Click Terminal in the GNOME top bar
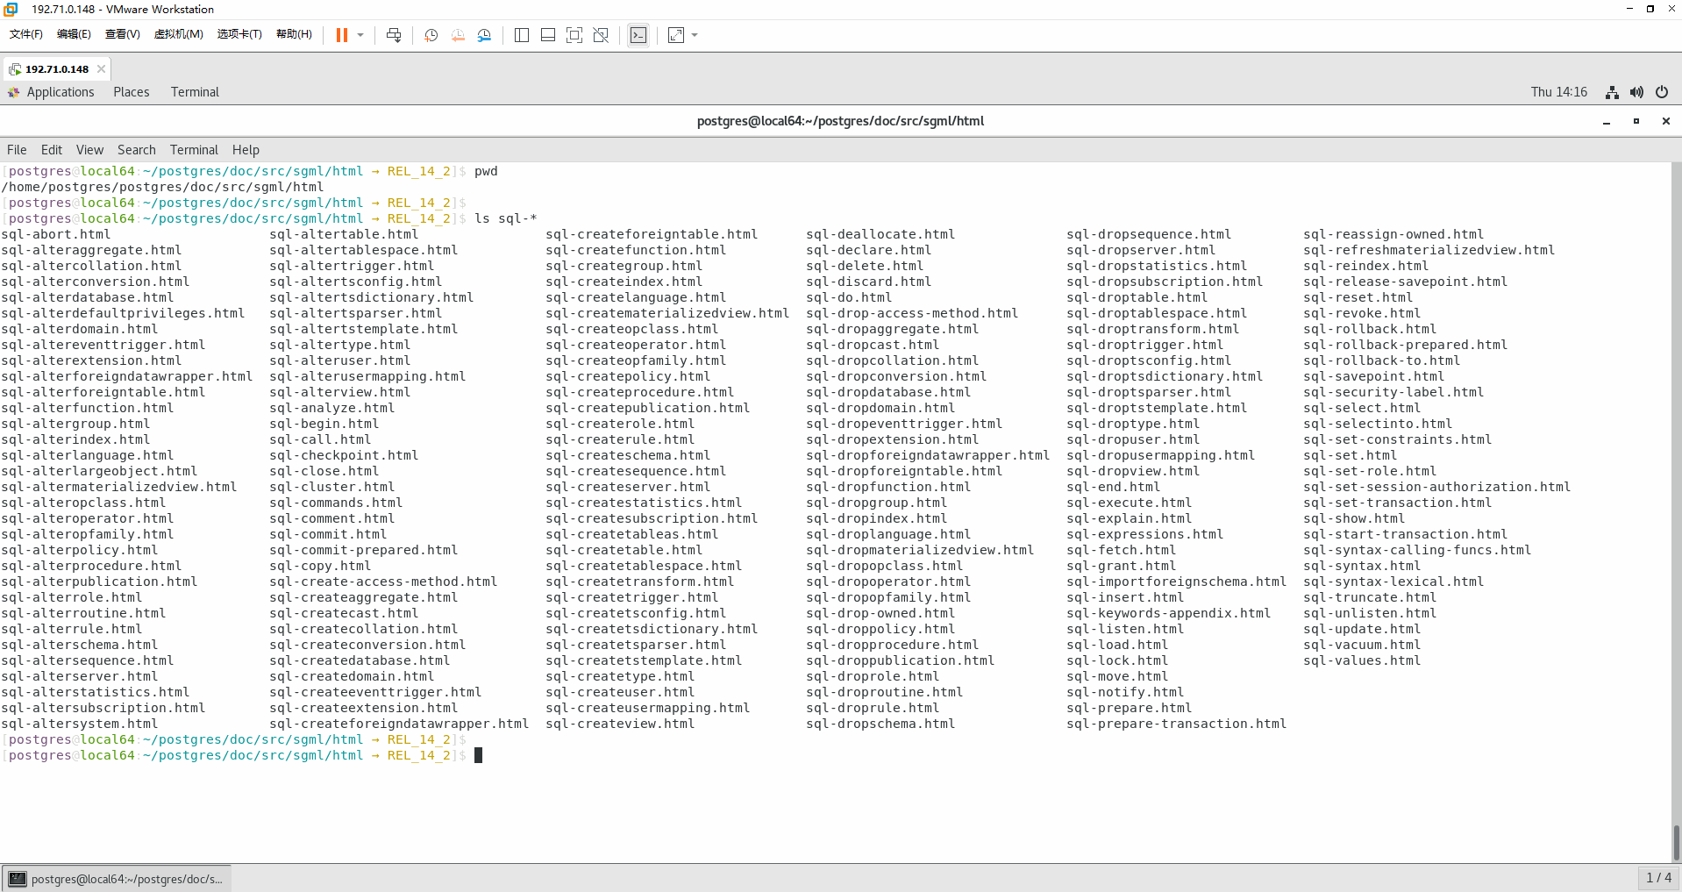Viewport: 1682px width, 892px height. click(195, 92)
